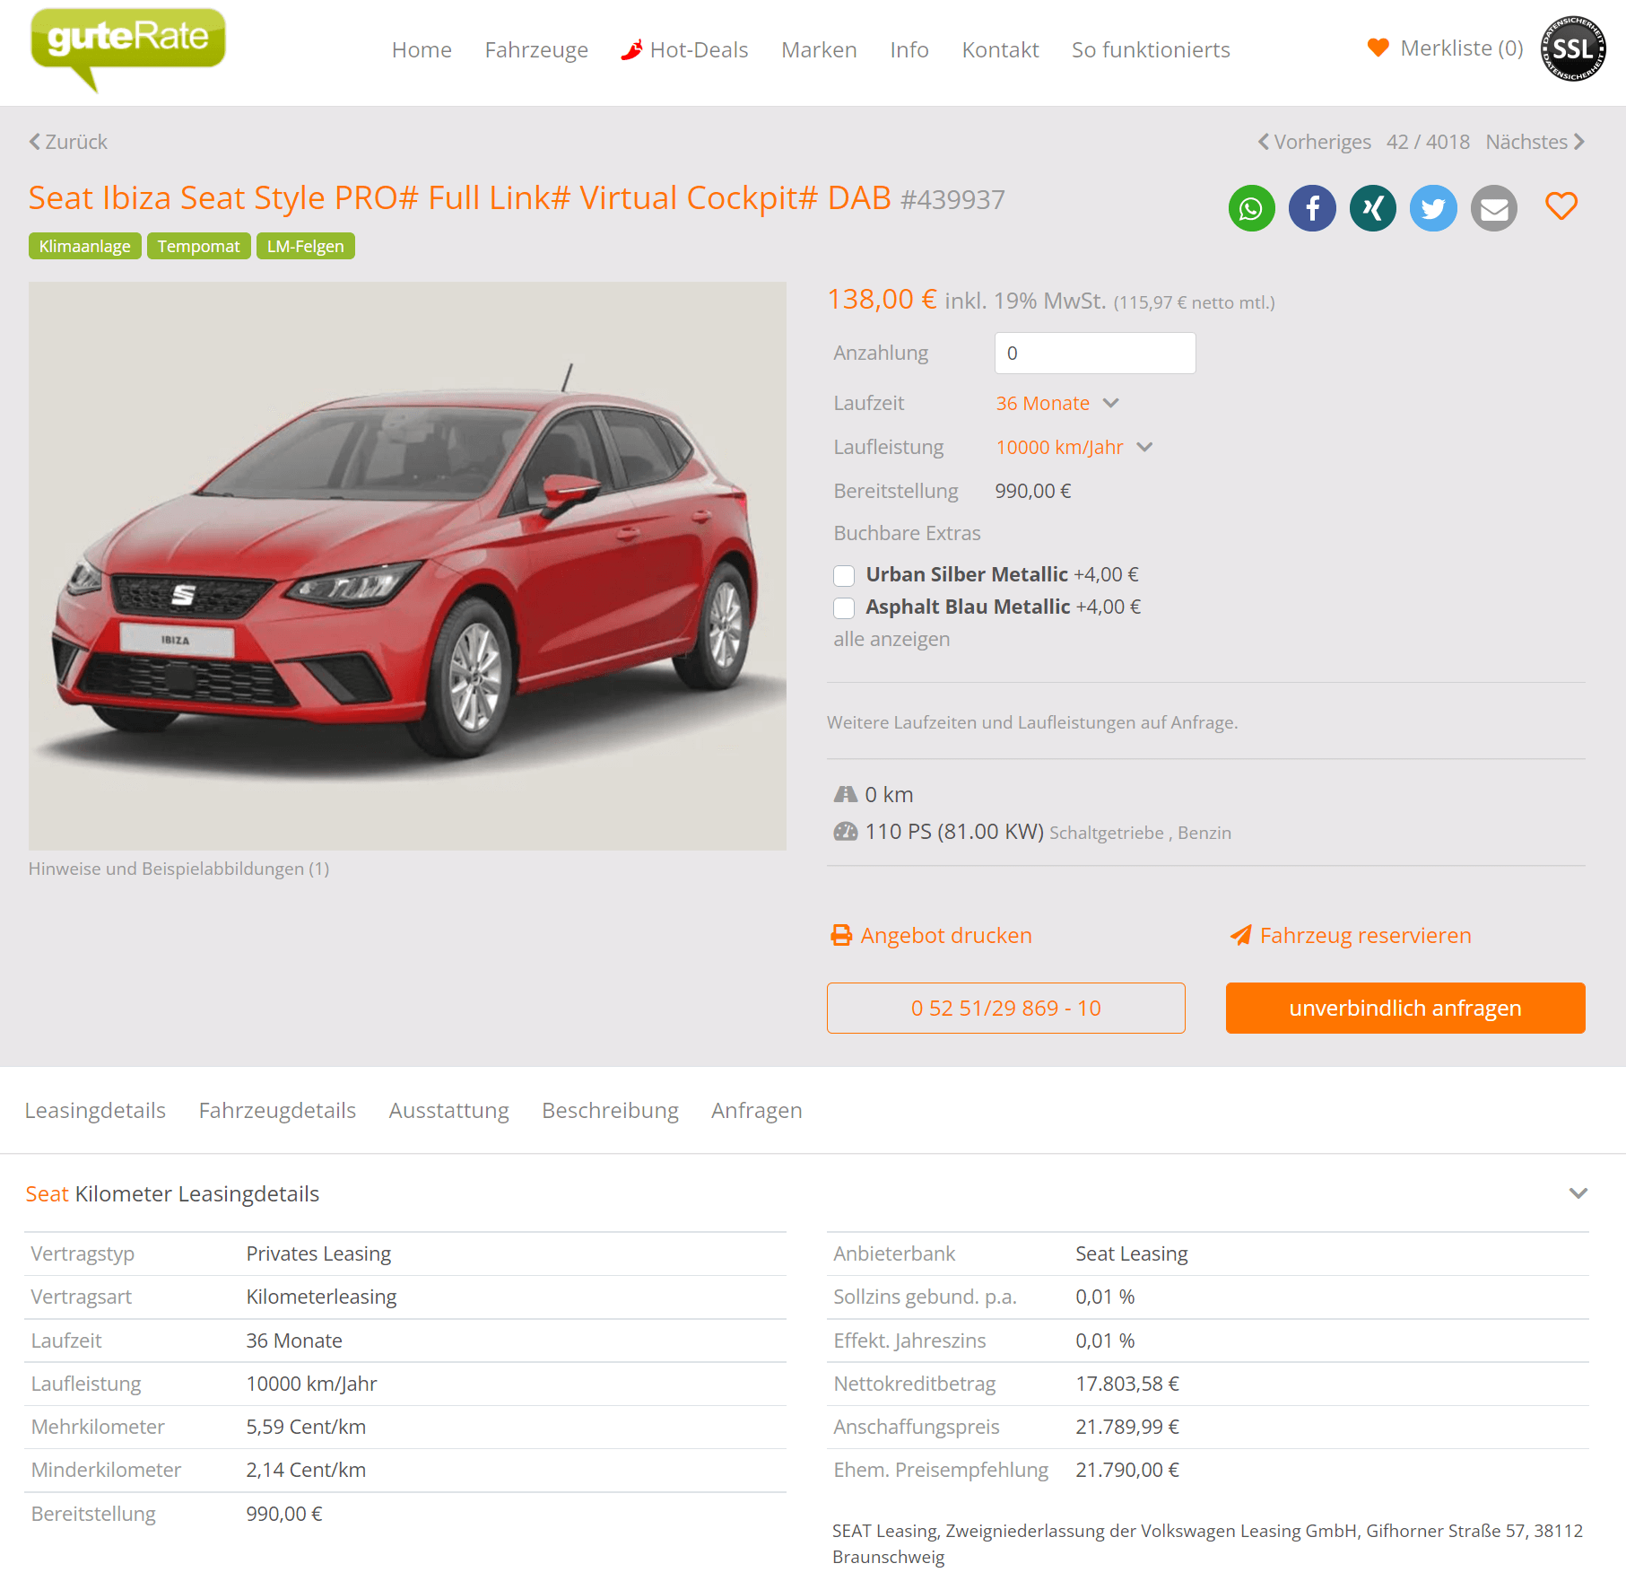
Task: Share offer on Xing icon
Action: [1373, 208]
